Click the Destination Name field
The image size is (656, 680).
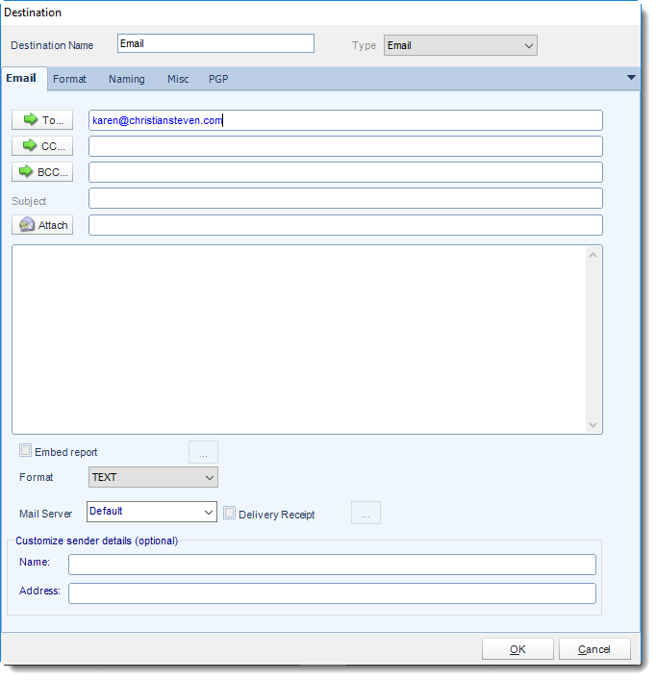215,43
